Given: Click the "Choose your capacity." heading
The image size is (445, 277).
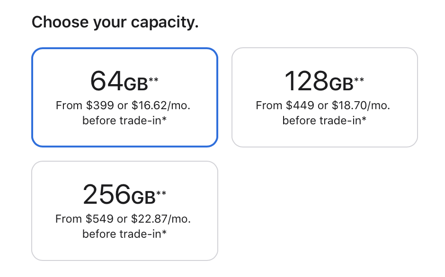Looking at the screenshot, I should 115,22.
